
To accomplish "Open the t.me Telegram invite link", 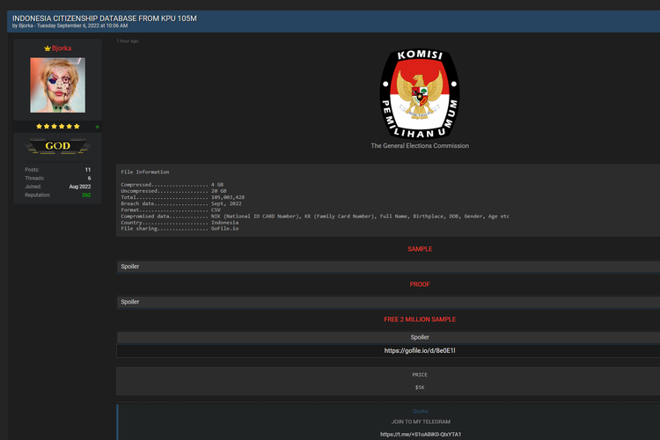I will coord(421,434).
